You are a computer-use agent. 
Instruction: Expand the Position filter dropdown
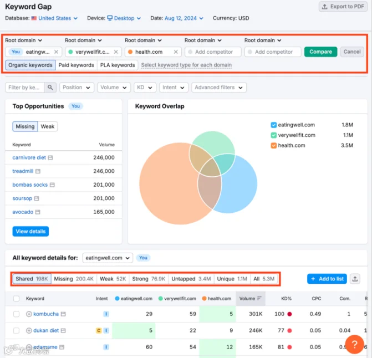point(77,88)
